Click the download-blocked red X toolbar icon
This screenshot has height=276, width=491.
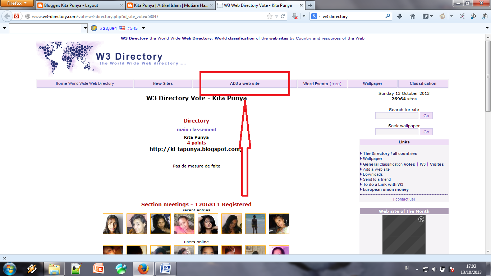[x=295, y=16]
